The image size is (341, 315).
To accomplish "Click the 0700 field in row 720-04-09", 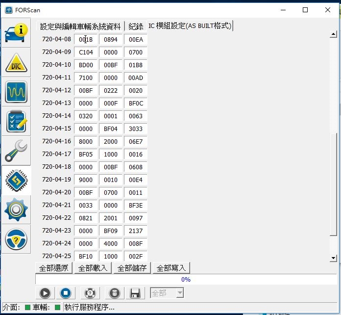I will [x=136, y=52].
